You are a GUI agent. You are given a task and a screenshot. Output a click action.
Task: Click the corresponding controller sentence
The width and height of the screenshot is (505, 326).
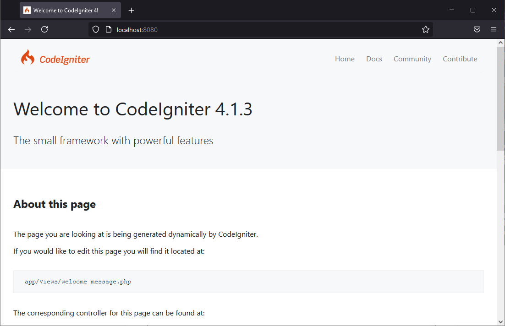point(109,313)
